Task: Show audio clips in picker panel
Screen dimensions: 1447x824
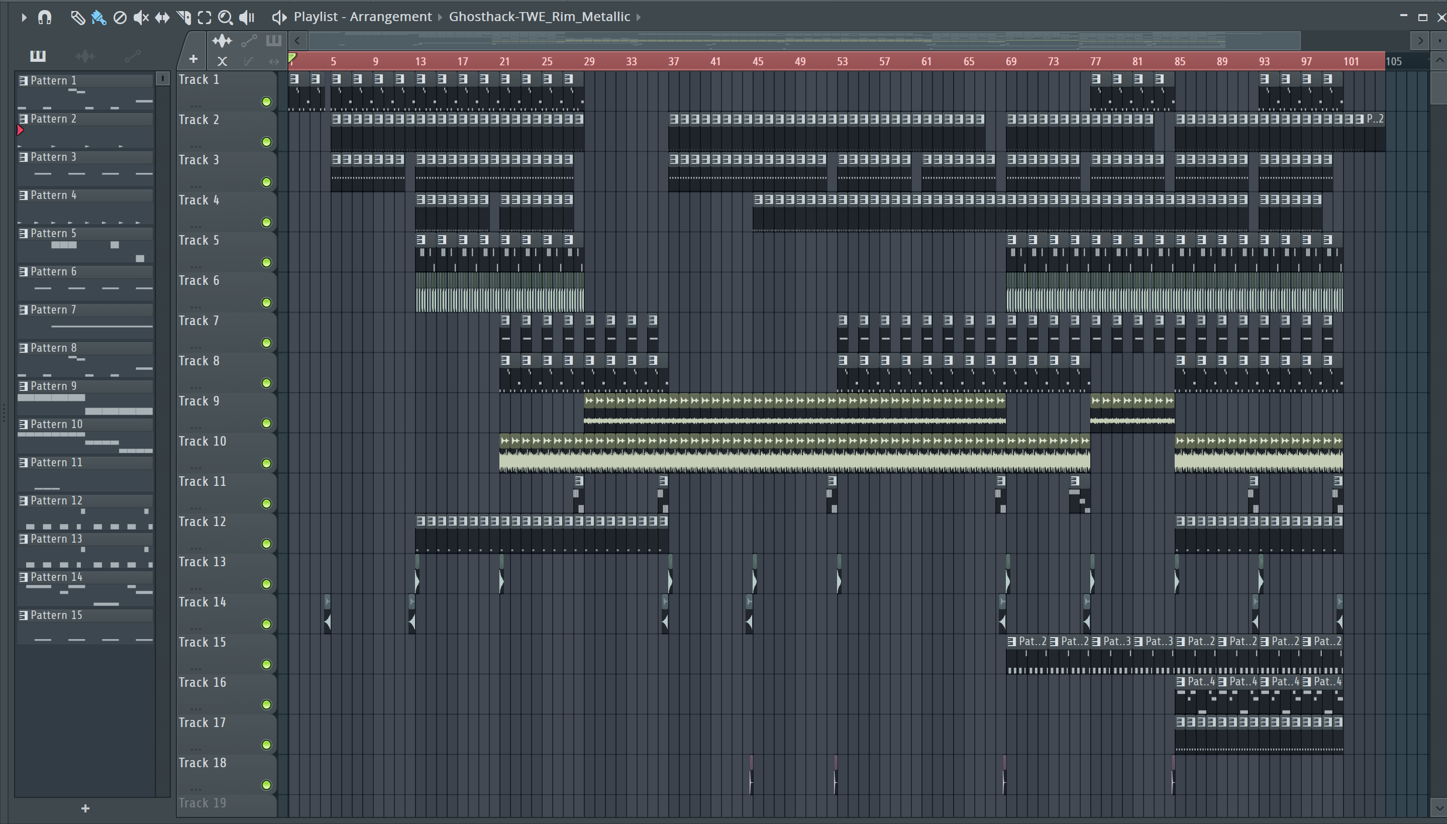Action: (85, 55)
